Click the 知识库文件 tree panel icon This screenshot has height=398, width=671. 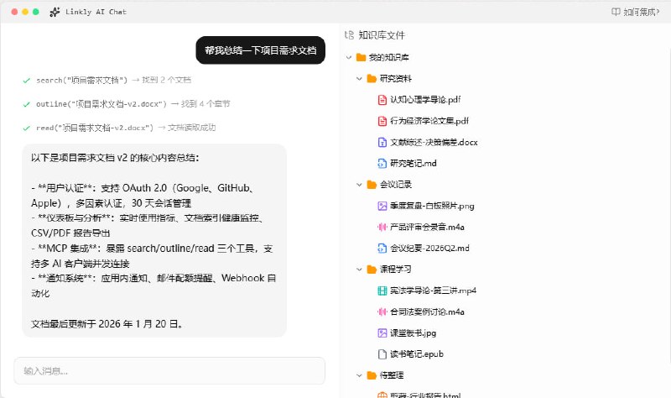[349, 35]
